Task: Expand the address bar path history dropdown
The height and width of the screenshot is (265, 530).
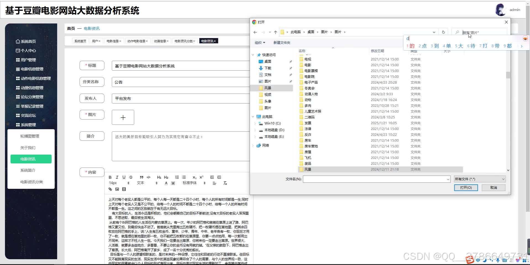Action: [434, 32]
